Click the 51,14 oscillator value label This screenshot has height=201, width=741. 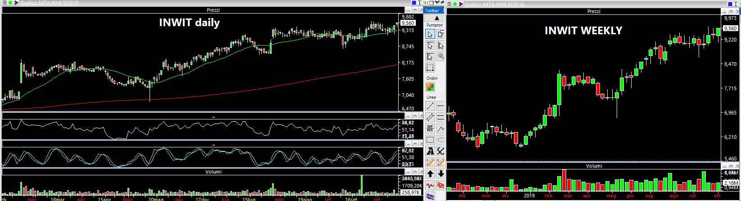tap(408, 130)
